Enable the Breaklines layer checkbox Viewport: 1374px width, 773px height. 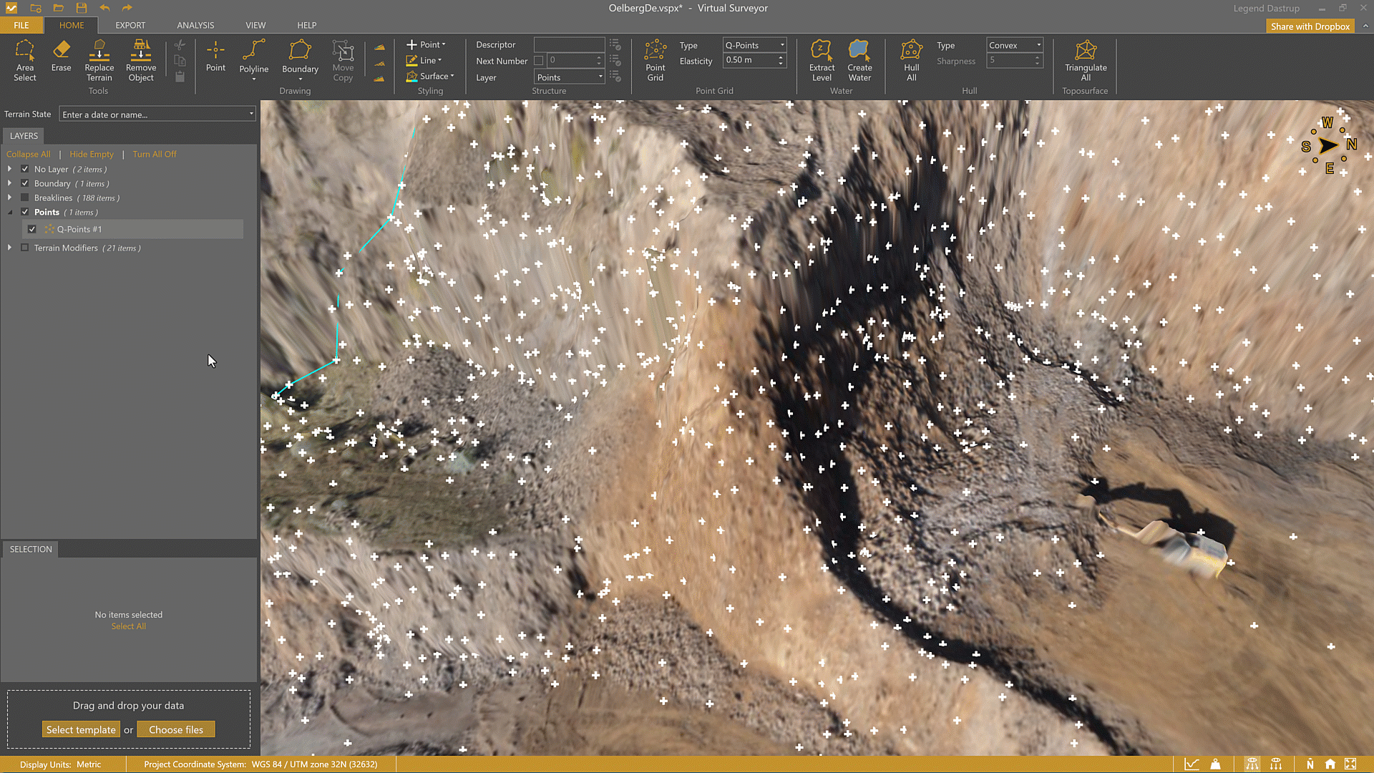(x=25, y=198)
